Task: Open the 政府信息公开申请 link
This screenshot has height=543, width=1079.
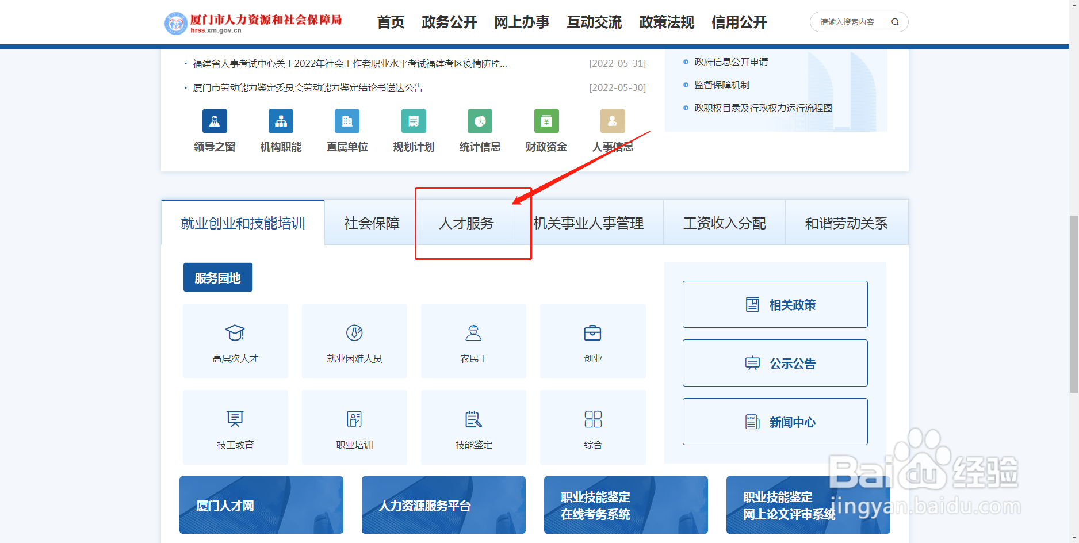Action: tap(730, 62)
